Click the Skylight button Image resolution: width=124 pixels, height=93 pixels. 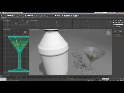pos(120,32)
